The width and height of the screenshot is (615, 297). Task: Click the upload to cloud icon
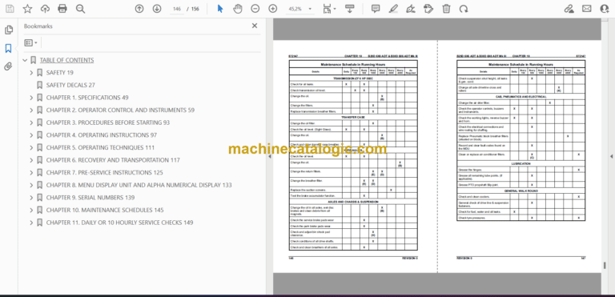coord(45,9)
